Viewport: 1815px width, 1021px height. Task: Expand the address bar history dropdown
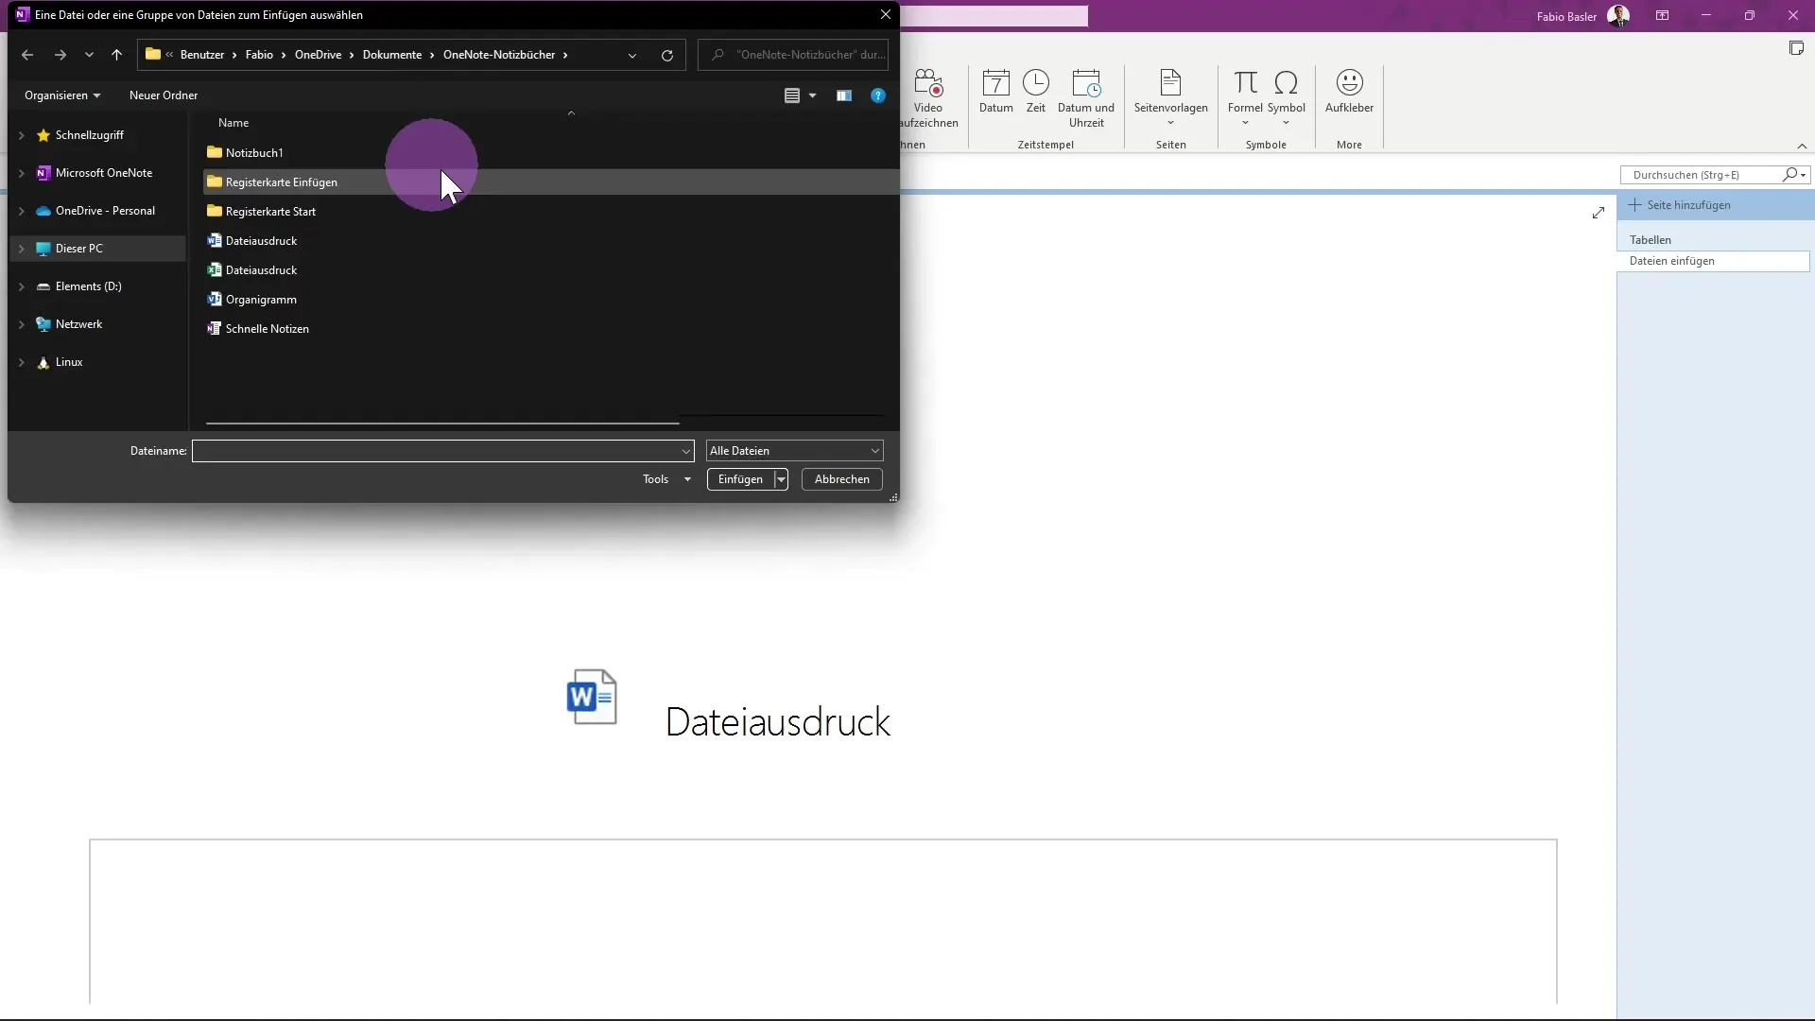[x=632, y=55]
